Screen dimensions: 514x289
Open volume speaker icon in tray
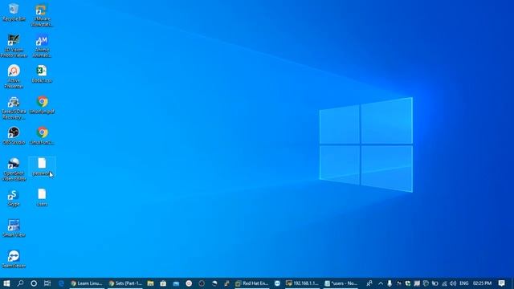[x=453, y=283]
